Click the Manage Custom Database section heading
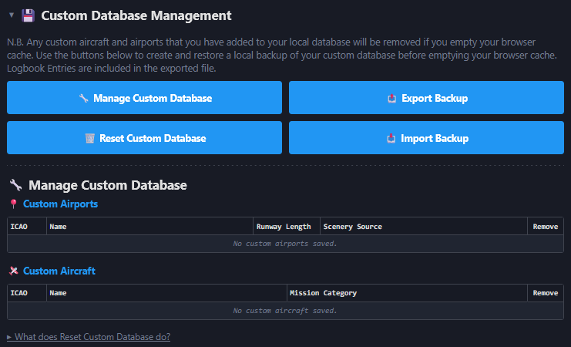 click(x=108, y=185)
